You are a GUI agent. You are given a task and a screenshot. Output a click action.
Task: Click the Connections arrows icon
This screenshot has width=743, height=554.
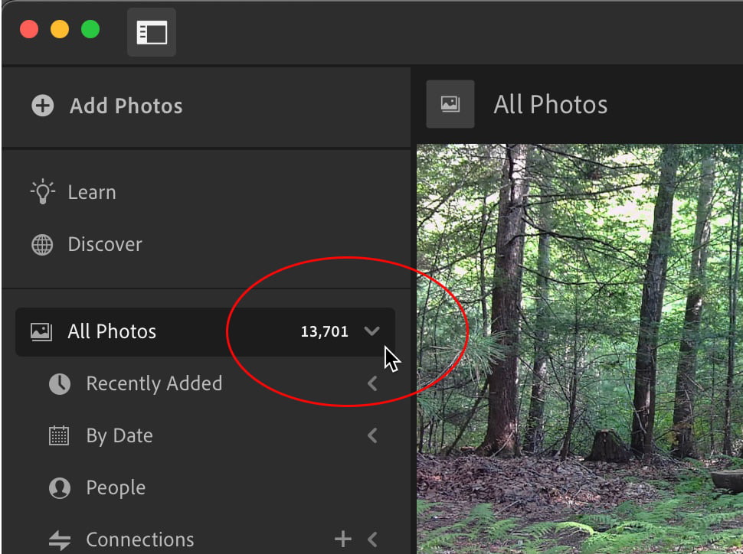coord(60,540)
